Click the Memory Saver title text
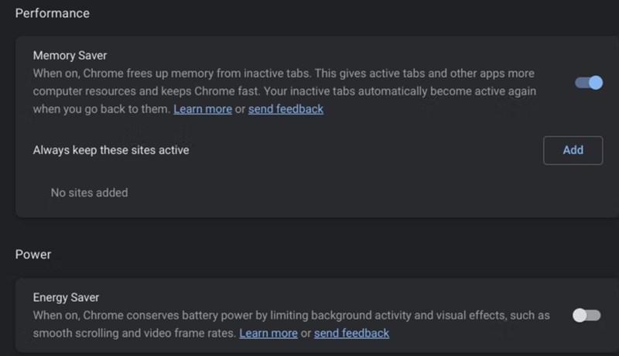Screen dimensions: 619x356 [x=70, y=55]
